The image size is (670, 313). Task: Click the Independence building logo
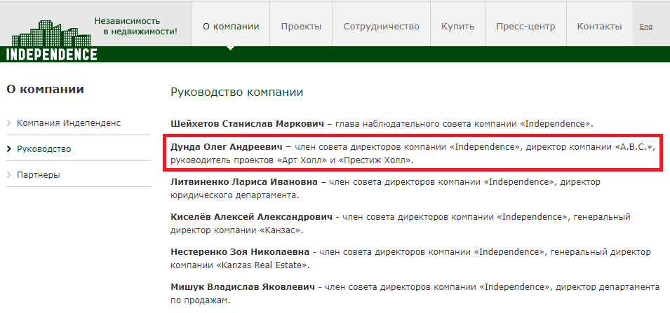52,40
